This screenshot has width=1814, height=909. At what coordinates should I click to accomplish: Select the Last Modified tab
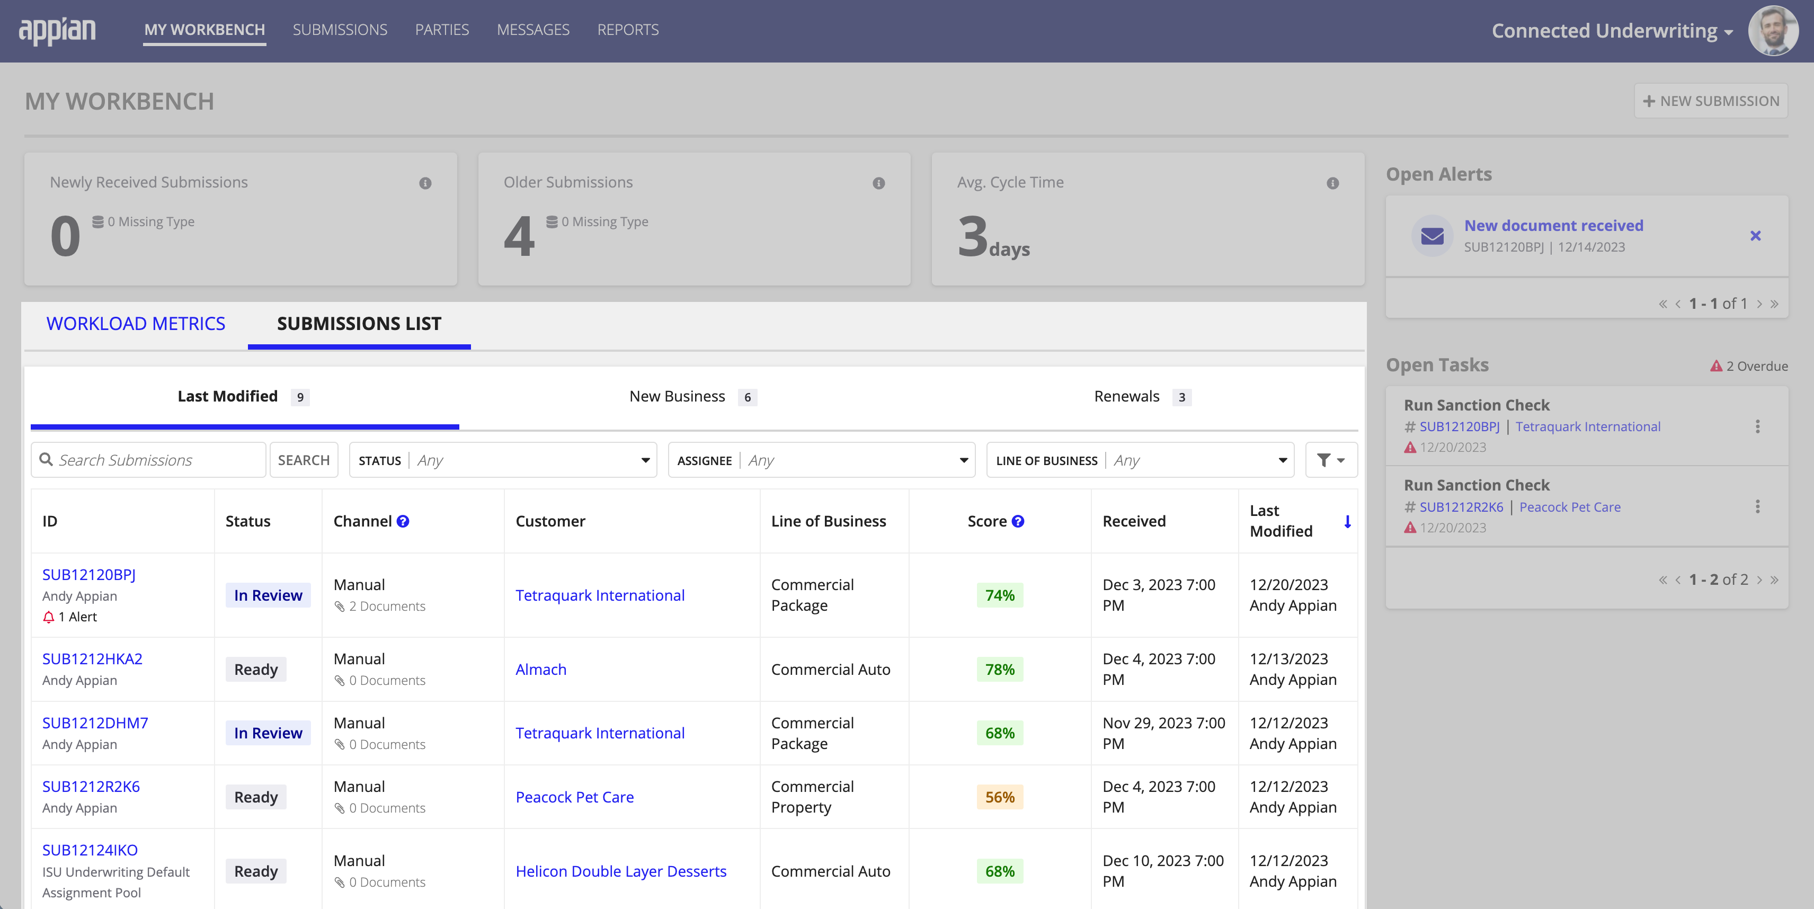coord(243,396)
